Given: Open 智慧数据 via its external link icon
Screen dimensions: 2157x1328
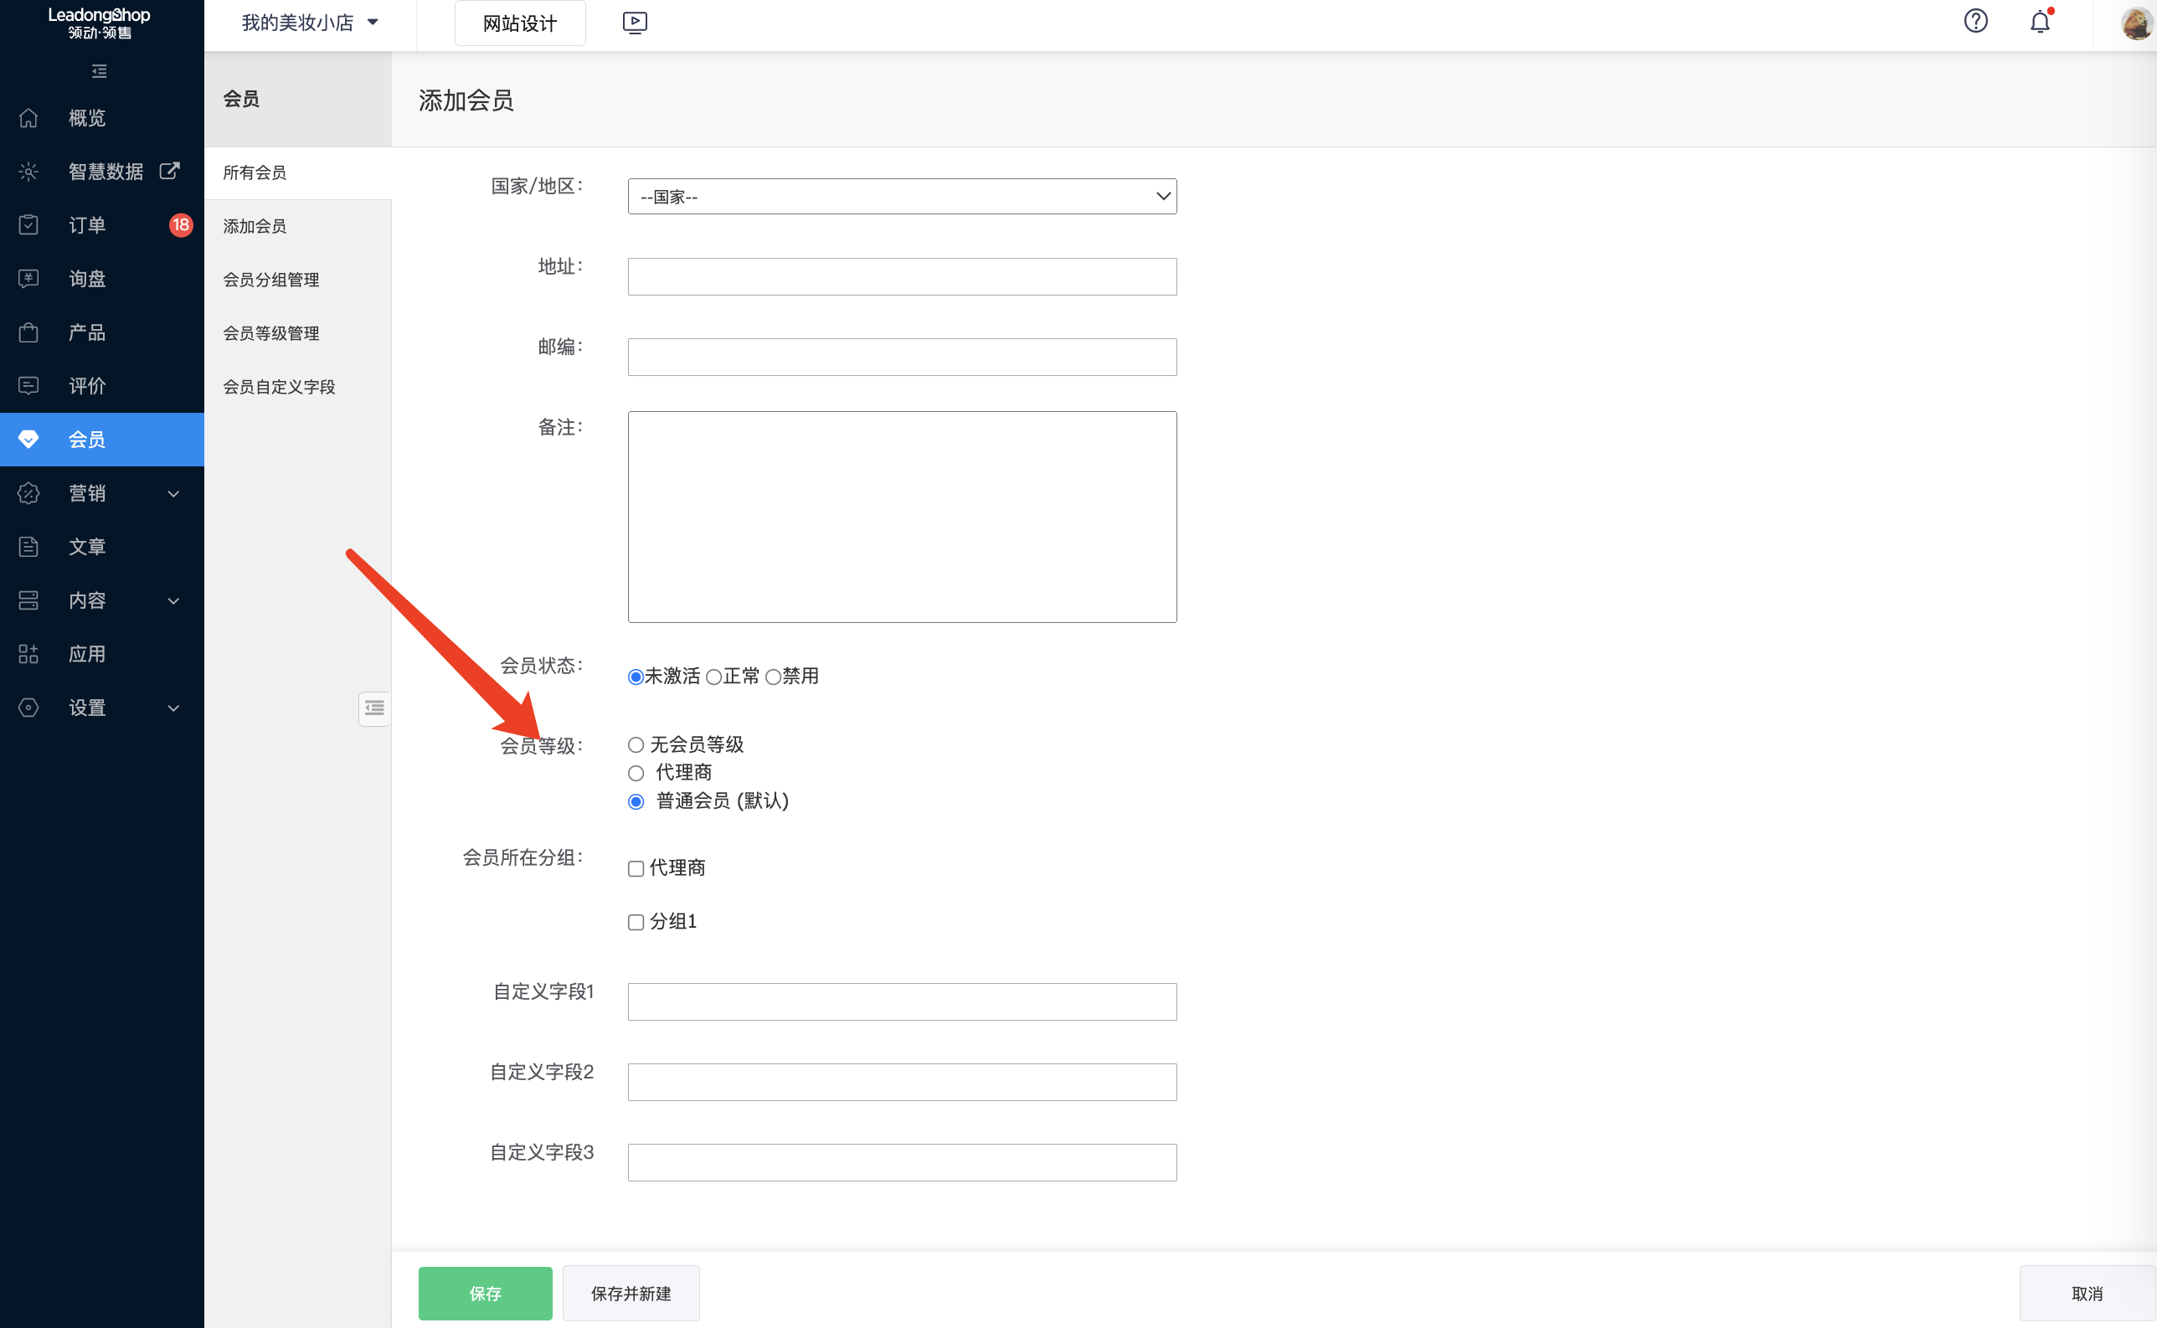Looking at the screenshot, I should click(168, 172).
